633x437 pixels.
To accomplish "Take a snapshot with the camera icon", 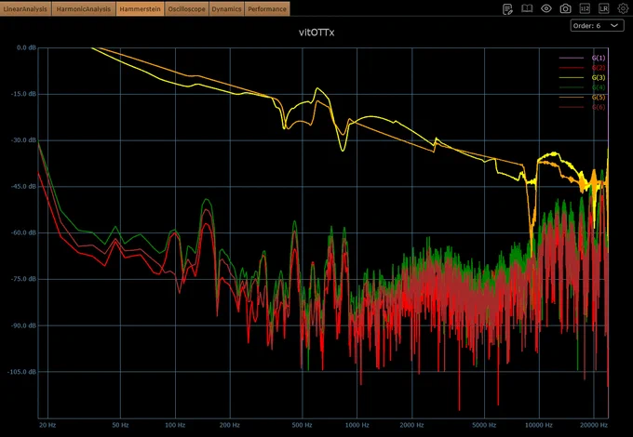I will [x=566, y=8].
